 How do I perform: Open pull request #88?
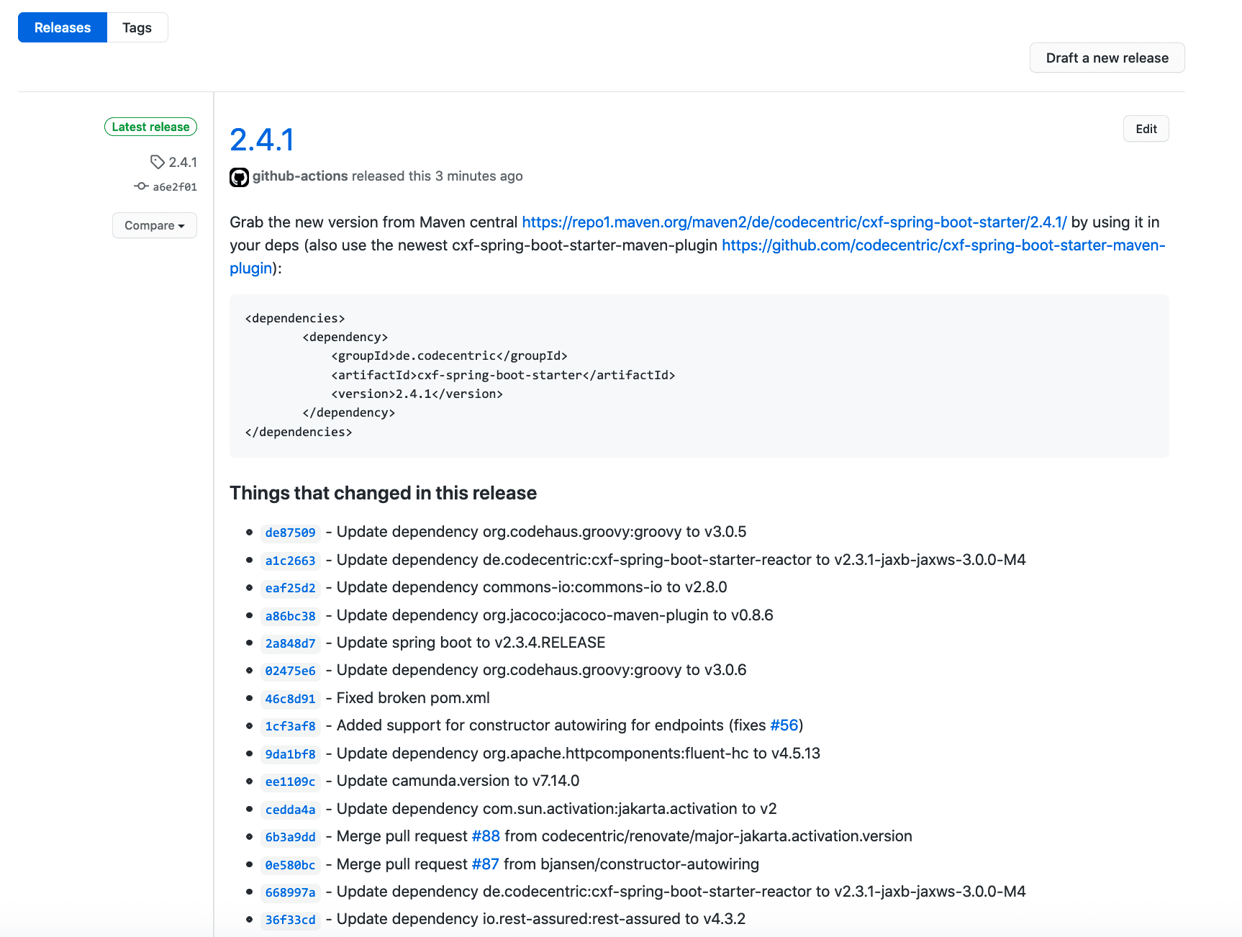[486, 836]
